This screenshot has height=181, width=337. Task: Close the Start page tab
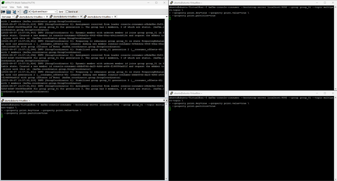click(x=13, y=17)
